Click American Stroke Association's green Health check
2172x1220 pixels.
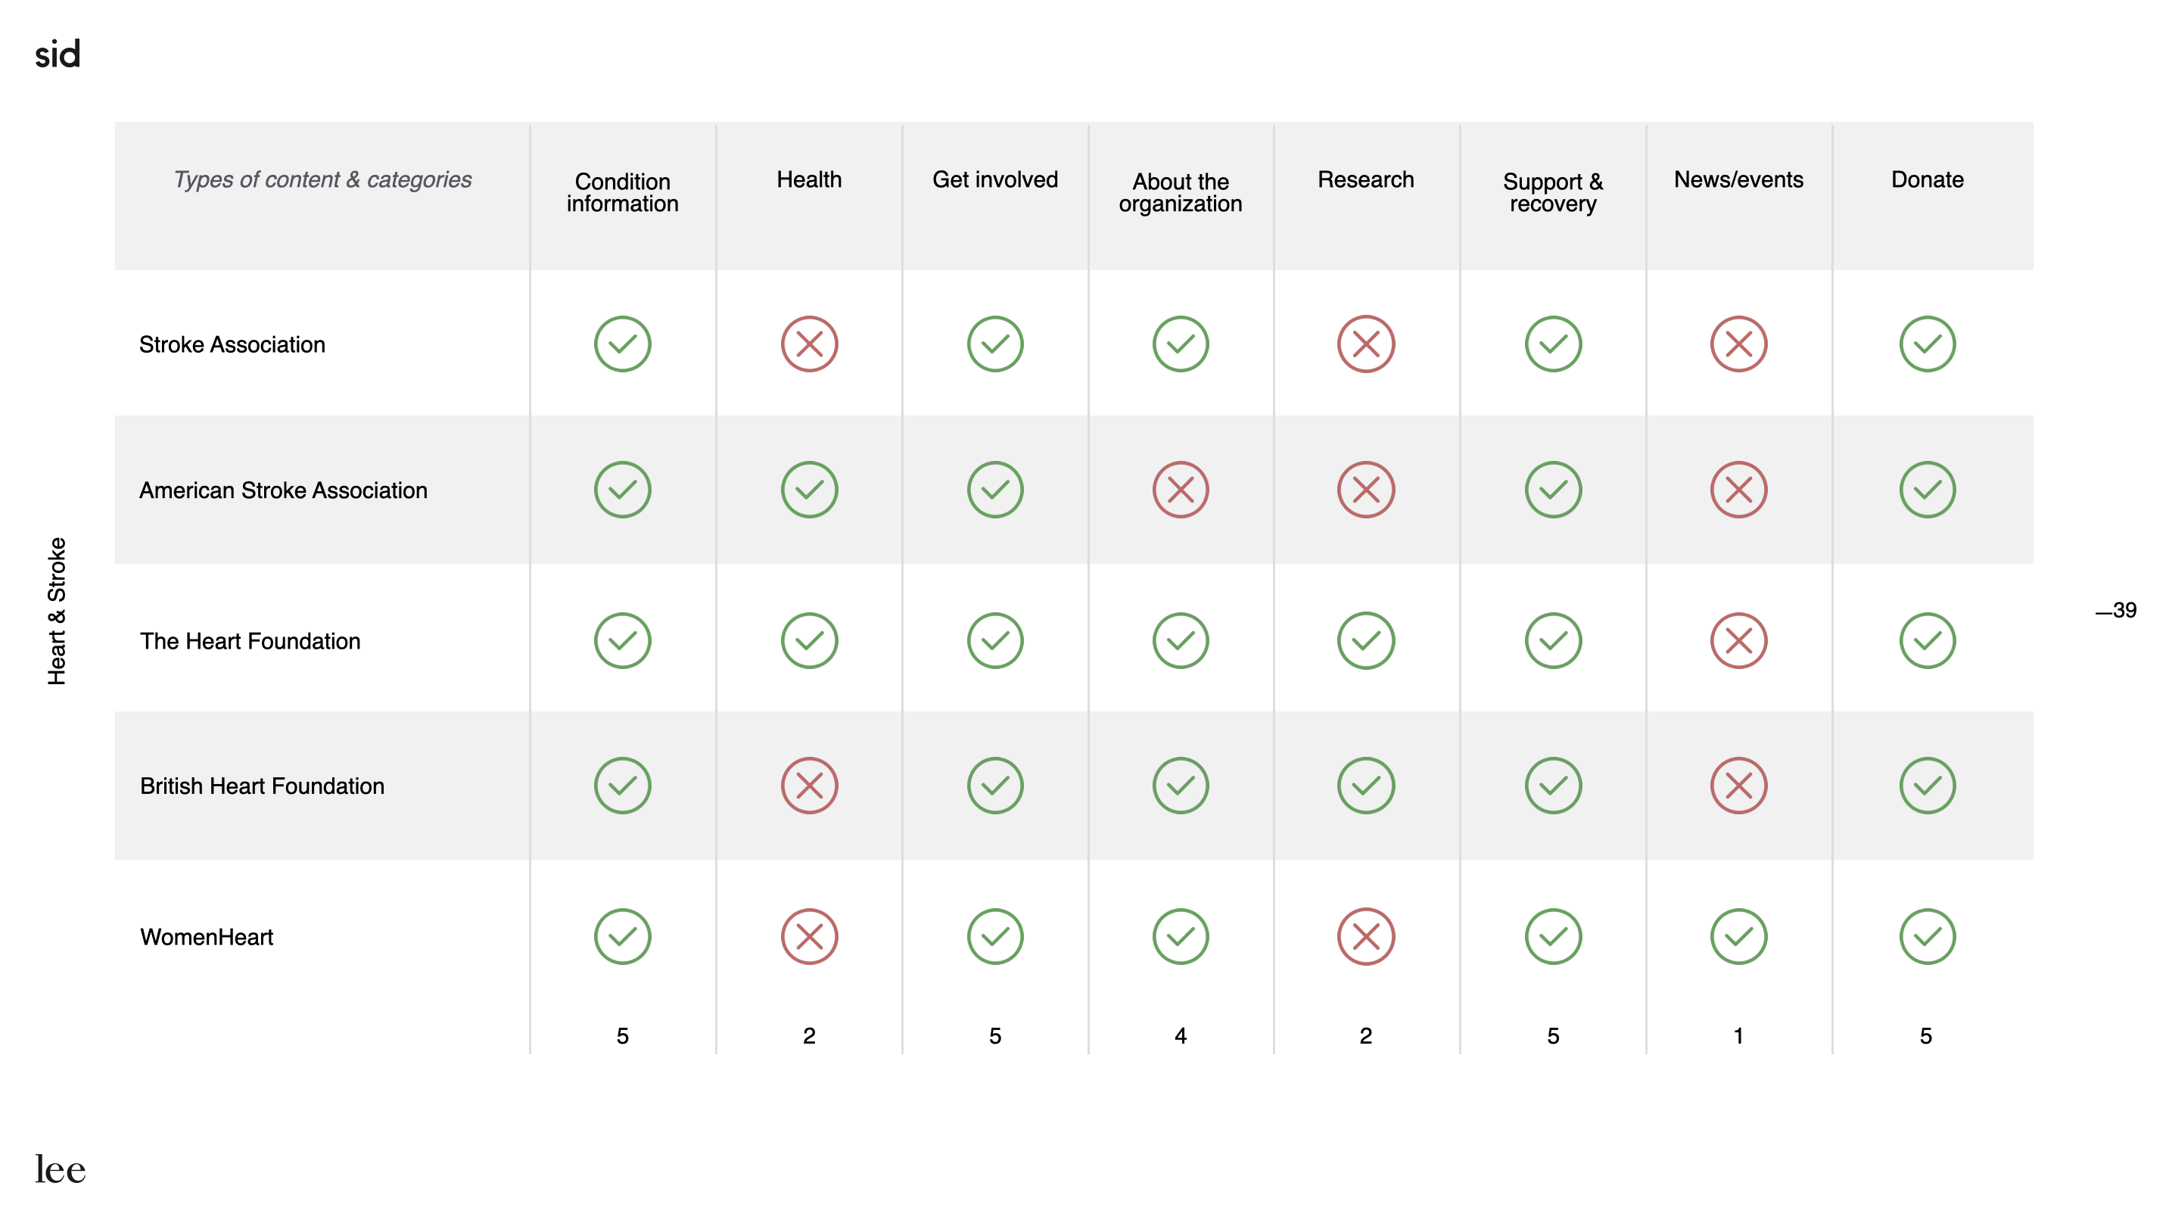point(808,489)
